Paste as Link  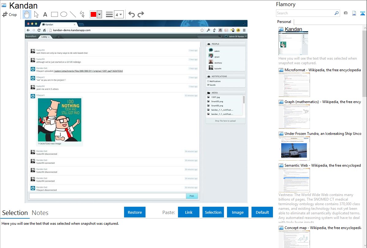pyautogui.click(x=189, y=212)
